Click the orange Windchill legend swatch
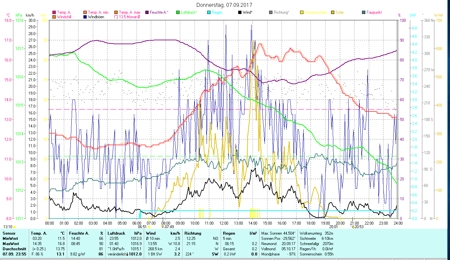This screenshot has width=450, height=260. coord(54,17)
